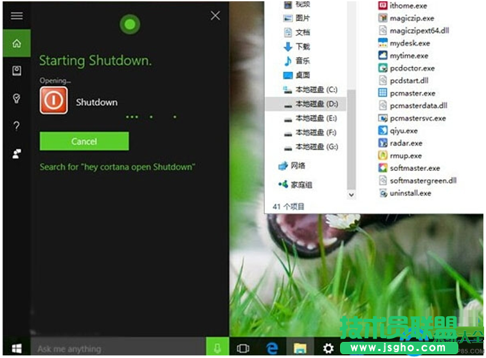The image size is (486, 358).
Task: Select the file pcmastersvc.exe
Action: pos(412,118)
